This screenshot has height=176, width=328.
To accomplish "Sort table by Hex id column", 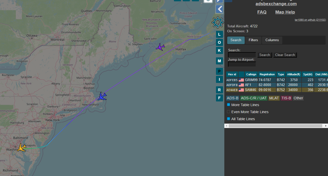I will point(231,74).
